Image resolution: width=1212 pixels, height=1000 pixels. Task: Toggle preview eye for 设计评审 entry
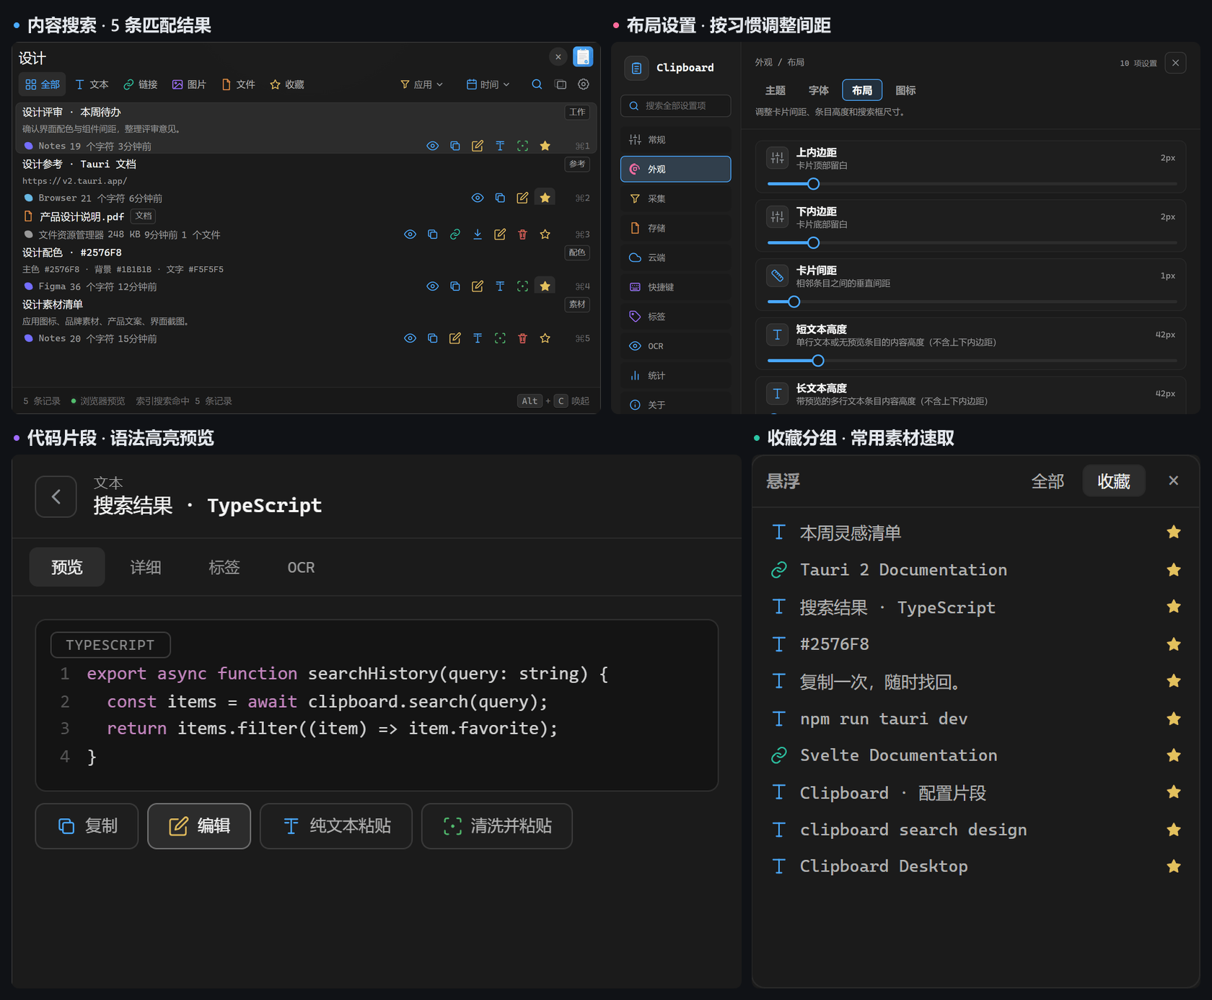[x=432, y=146]
